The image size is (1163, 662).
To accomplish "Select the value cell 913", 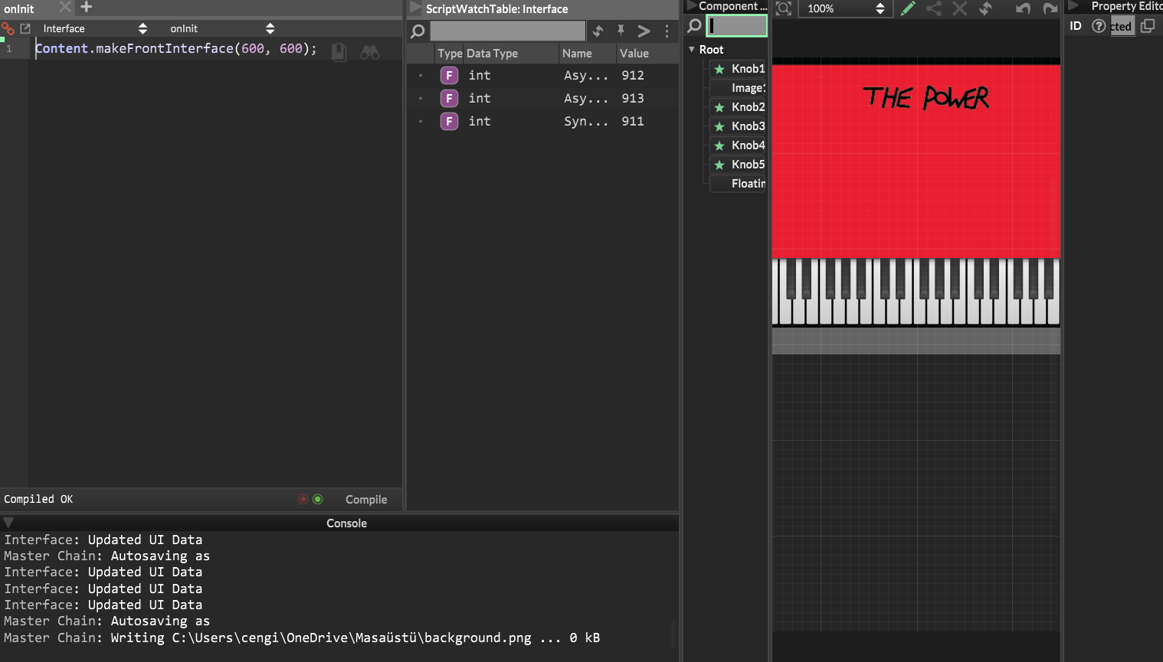I will 633,98.
